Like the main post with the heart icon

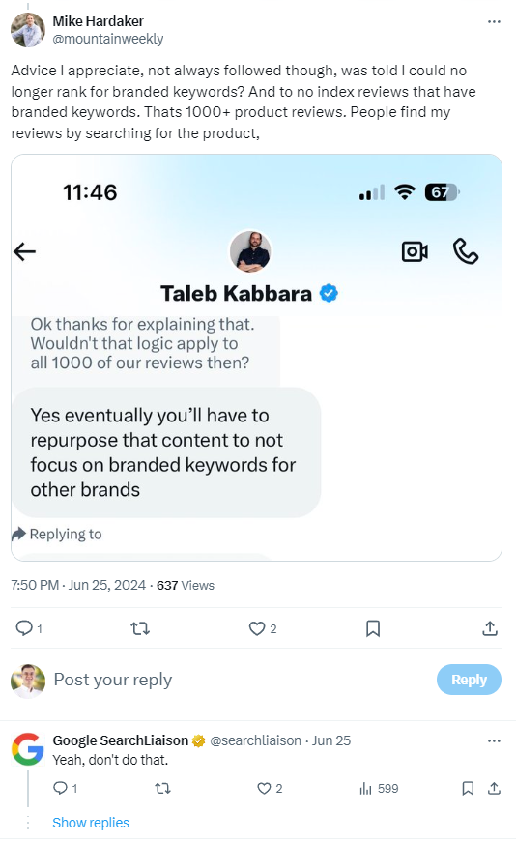[x=257, y=628]
